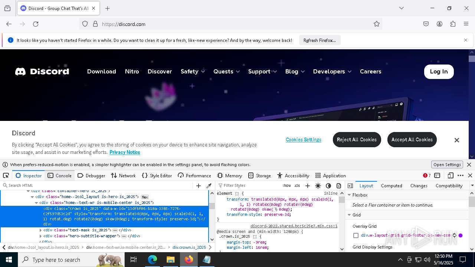
Task: Go back to the previous page
Action: pyautogui.click(x=9, y=24)
